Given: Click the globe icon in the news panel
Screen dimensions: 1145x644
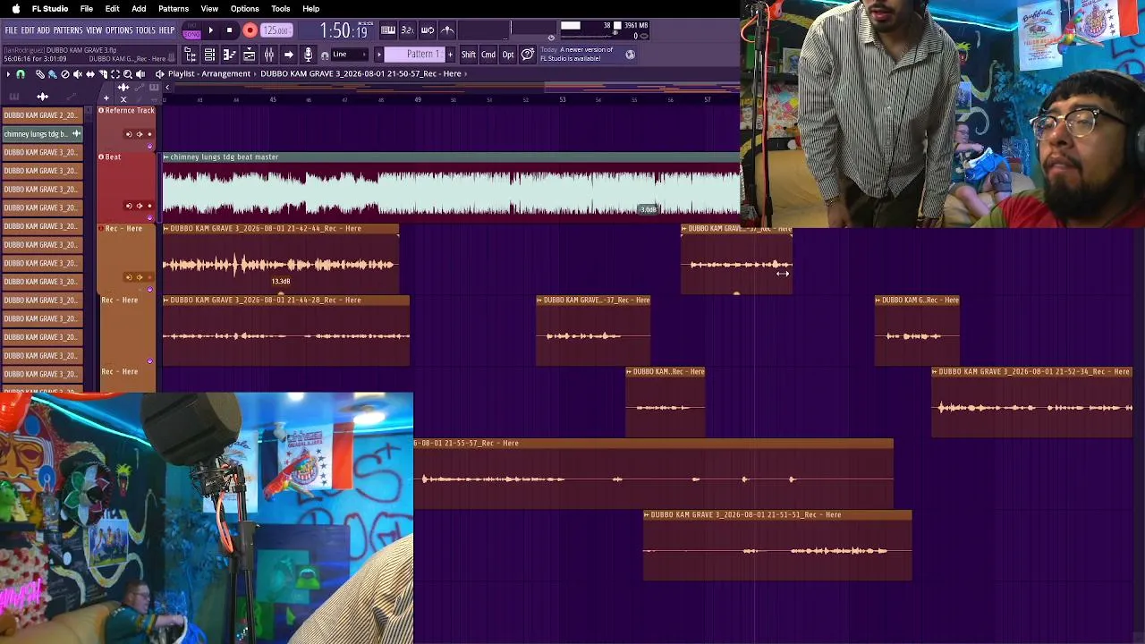Looking at the screenshot, I should point(630,55).
